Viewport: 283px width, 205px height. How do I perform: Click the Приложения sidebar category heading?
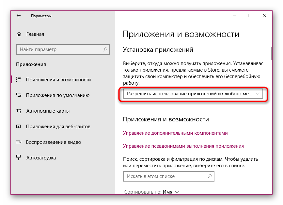click(31, 64)
